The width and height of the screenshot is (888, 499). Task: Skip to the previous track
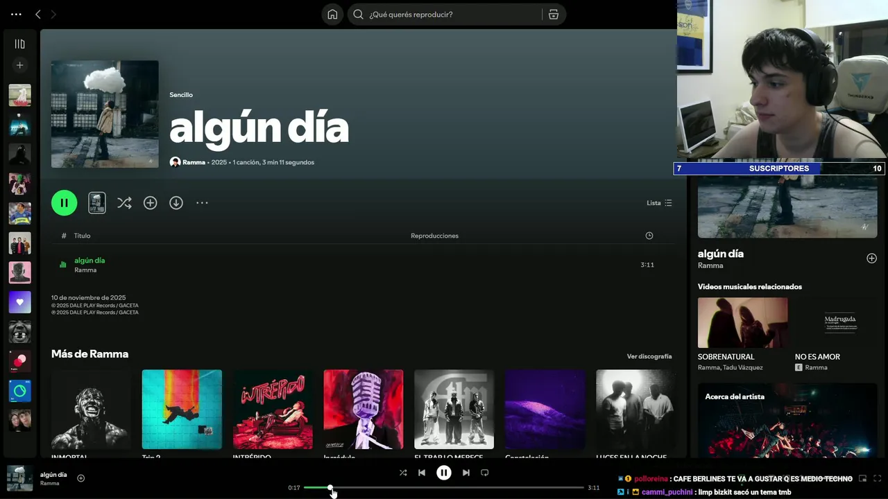click(422, 473)
